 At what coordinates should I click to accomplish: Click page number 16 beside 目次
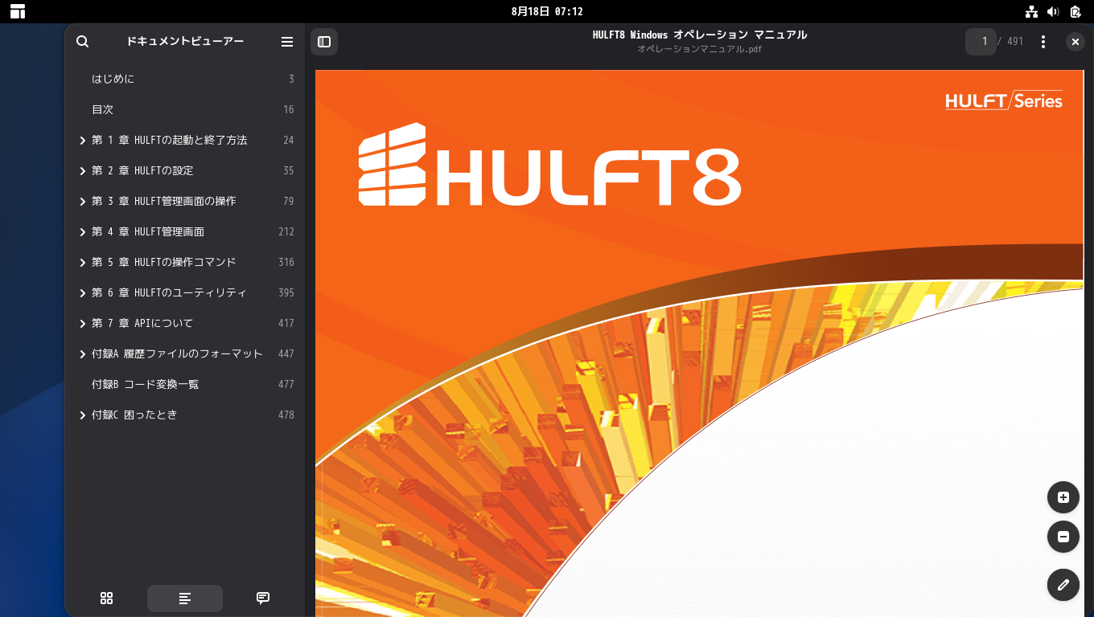pos(289,110)
